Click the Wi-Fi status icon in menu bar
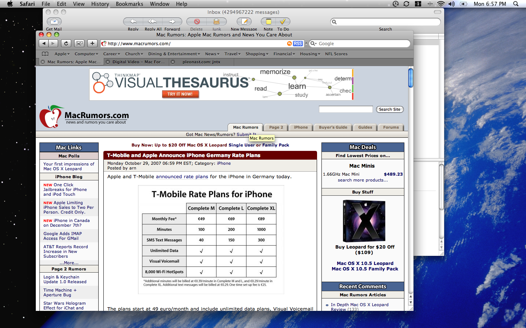This screenshot has width=526, height=328. pos(441,4)
